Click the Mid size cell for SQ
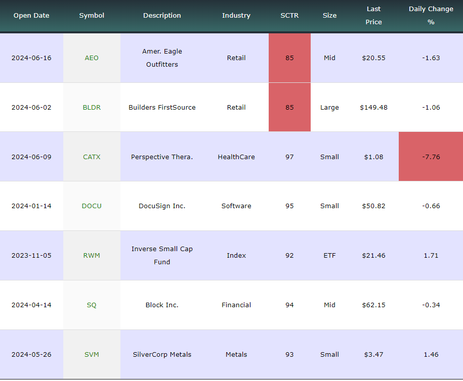The height and width of the screenshot is (381, 463). coord(329,305)
